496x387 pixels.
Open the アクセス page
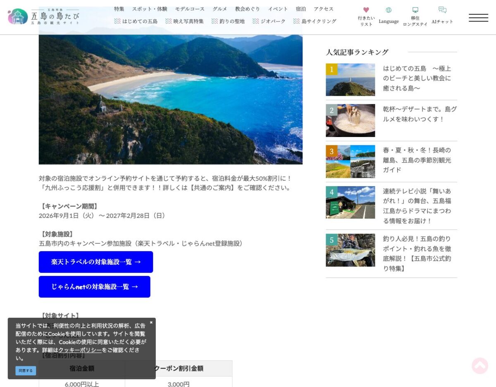pos(324,9)
